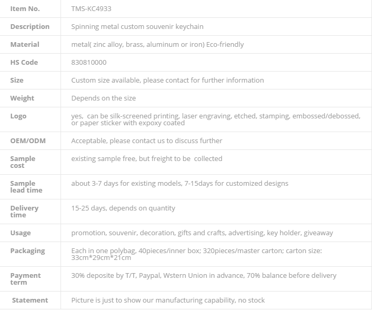The width and height of the screenshot is (372, 311).
Task: Select the Packaging row label
Action: point(27,251)
